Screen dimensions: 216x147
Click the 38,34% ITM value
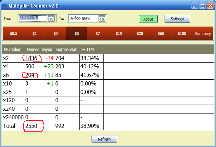[x=90, y=58]
